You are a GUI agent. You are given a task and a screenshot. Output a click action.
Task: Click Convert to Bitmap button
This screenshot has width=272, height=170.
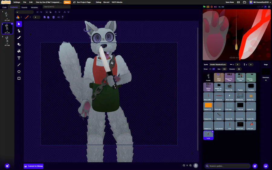34,166
